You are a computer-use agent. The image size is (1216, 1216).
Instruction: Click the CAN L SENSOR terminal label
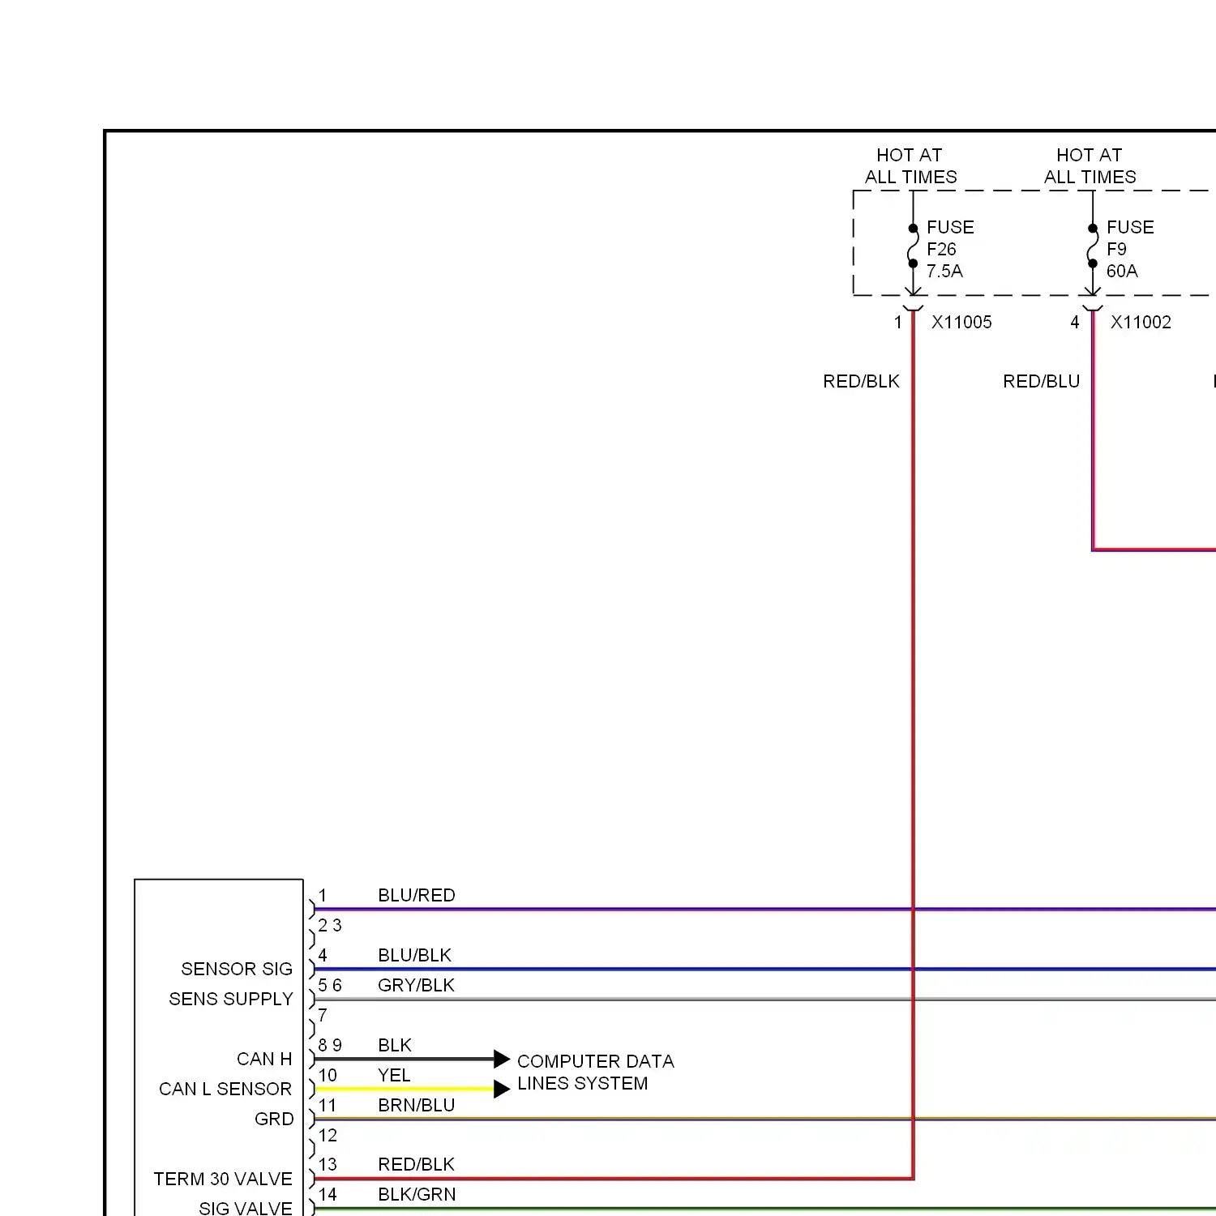[225, 1089]
